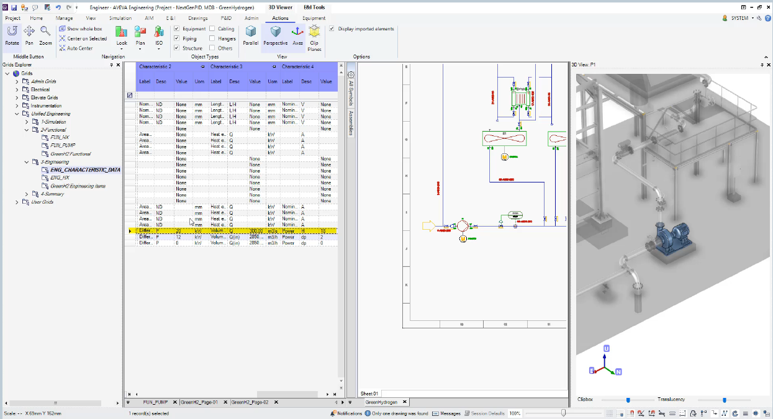Viewport: 773px width, 419px height.
Task: Open the ISO dropdown
Action: 159,38
